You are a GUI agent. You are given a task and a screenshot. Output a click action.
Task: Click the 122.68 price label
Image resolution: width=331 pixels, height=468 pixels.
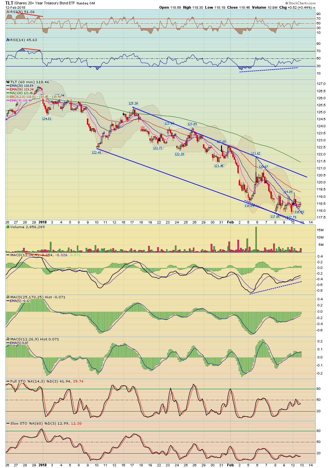coord(221,142)
